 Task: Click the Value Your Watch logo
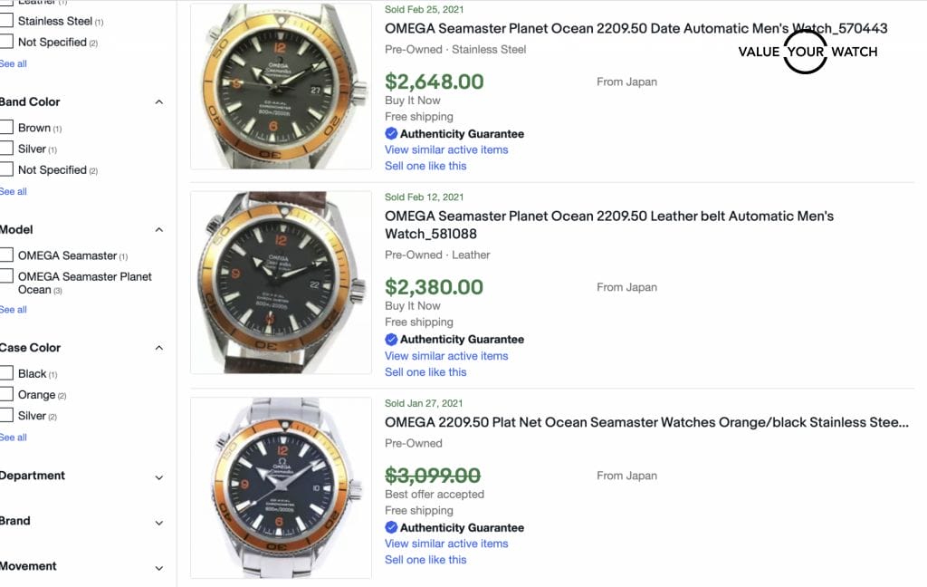point(807,52)
